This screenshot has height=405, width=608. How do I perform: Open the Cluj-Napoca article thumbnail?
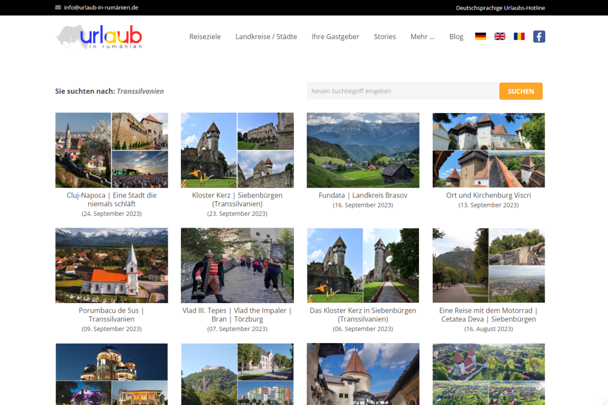(x=111, y=150)
